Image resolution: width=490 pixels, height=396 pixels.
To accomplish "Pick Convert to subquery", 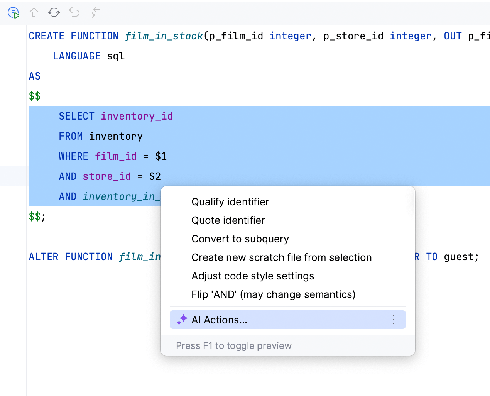I will point(240,239).
